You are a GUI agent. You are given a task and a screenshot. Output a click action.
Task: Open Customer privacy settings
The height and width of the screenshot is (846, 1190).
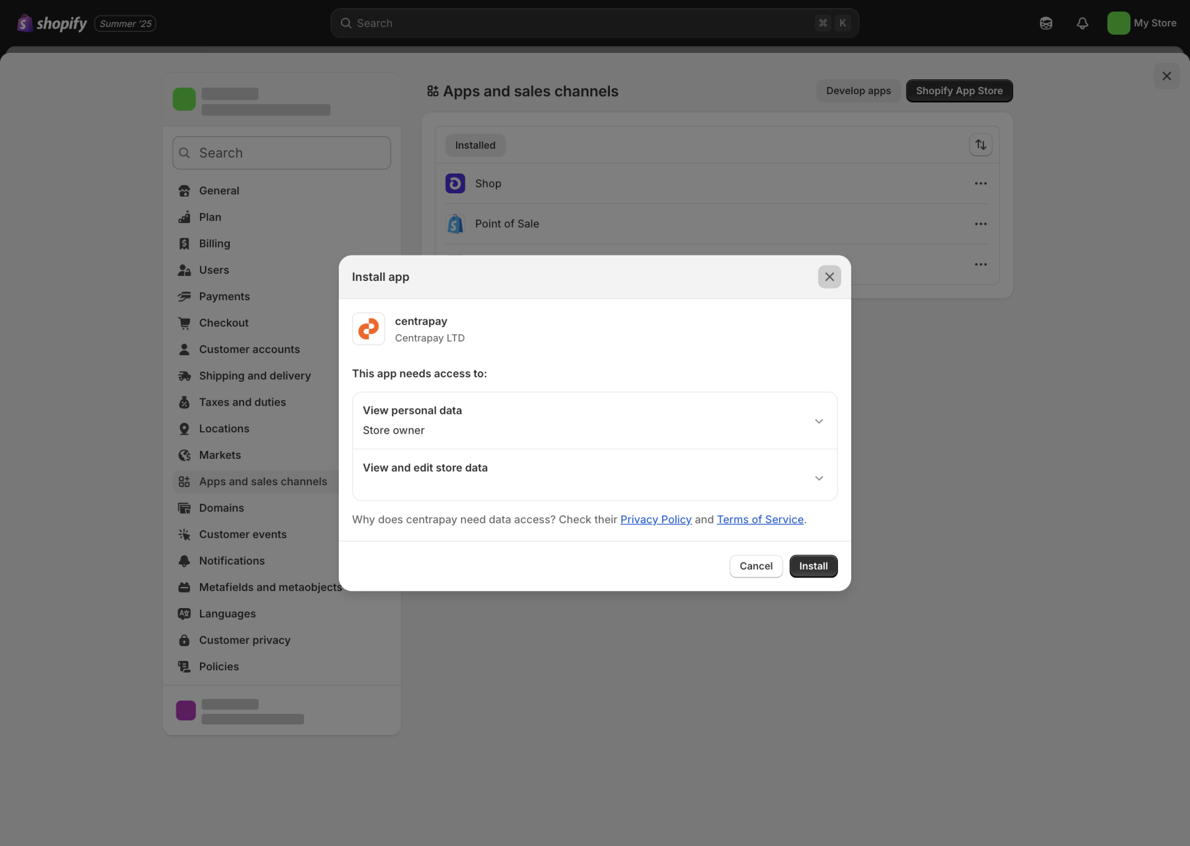coord(244,640)
